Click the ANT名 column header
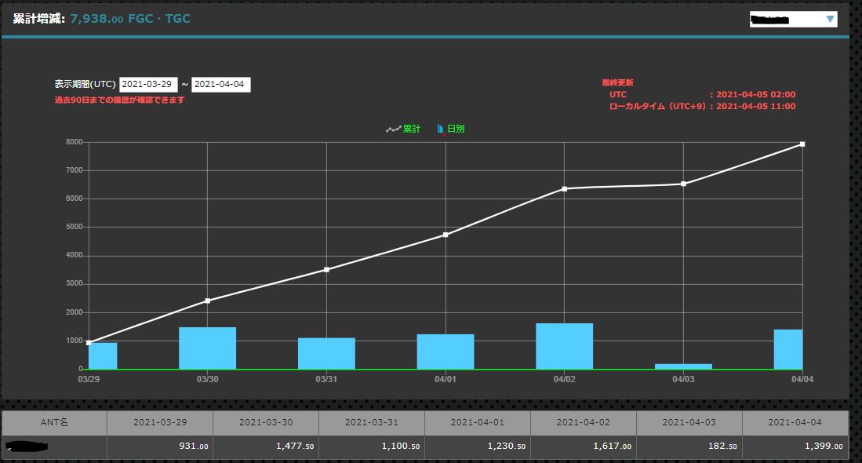This screenshot has width=862, height=463. [x=54, y=422]
